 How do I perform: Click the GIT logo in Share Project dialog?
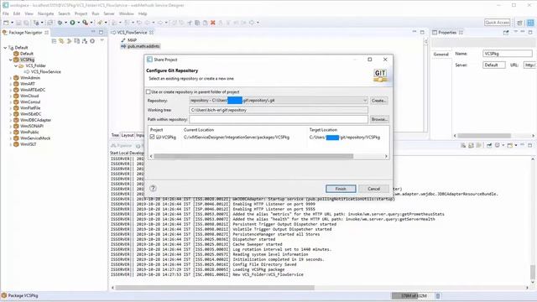380,75
